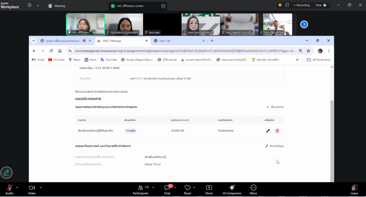Open the React emoji menu

click(188, 189)
